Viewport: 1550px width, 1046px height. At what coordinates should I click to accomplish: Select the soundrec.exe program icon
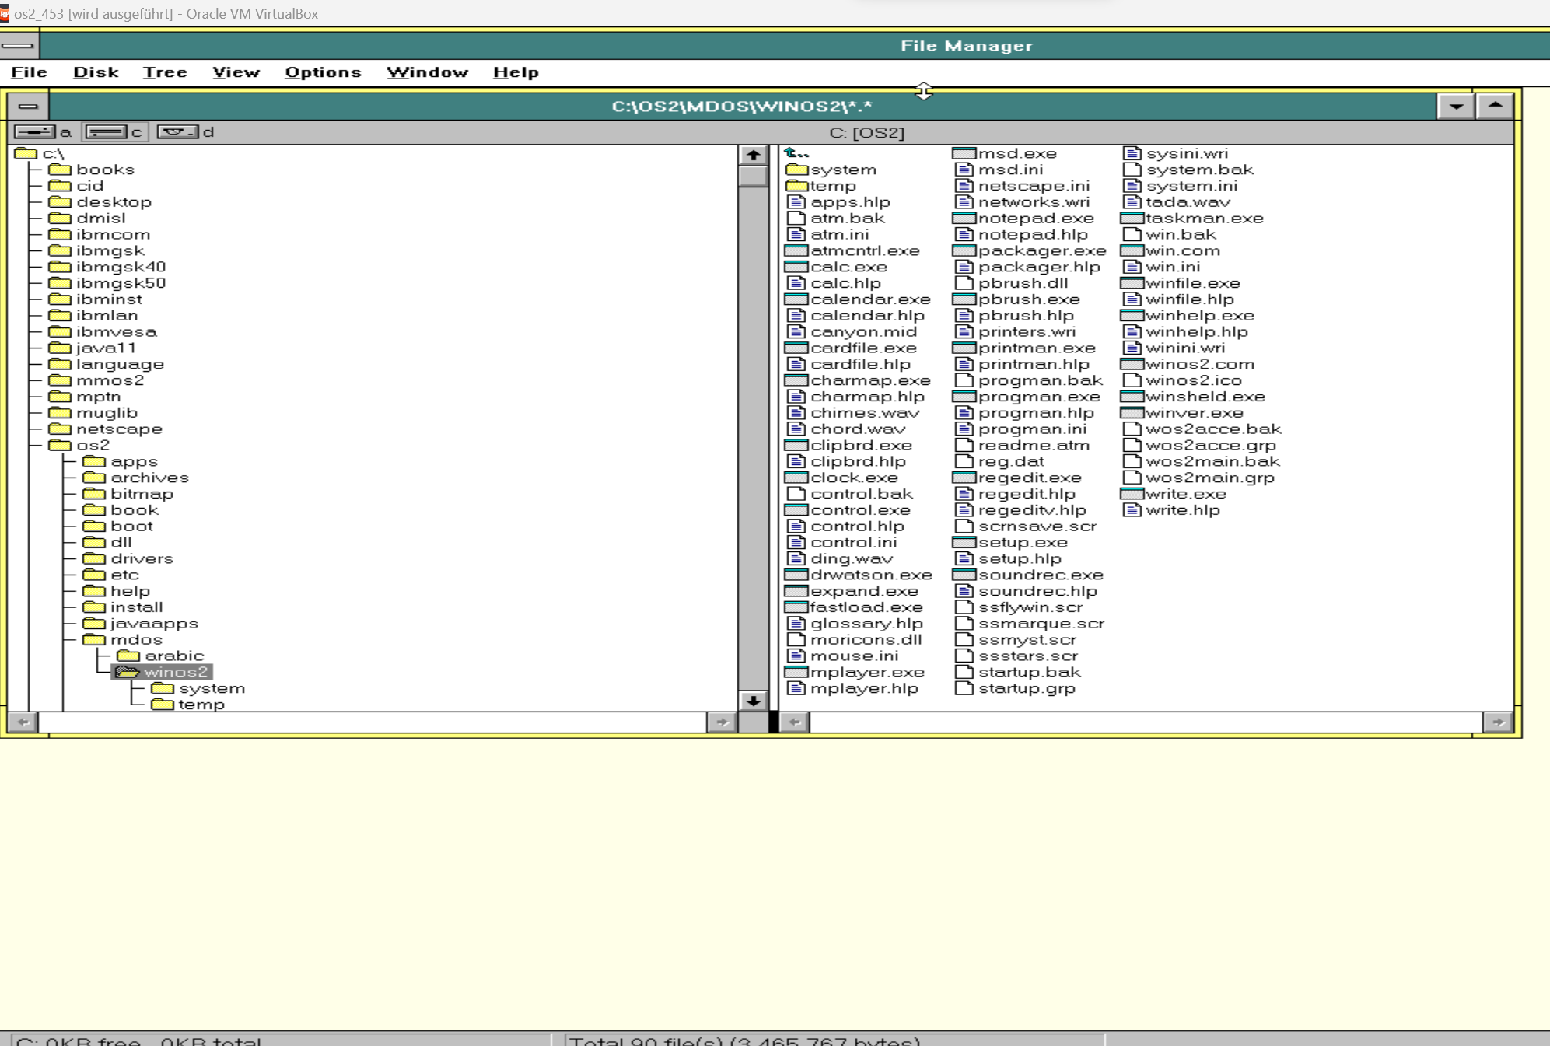(964, 575)
